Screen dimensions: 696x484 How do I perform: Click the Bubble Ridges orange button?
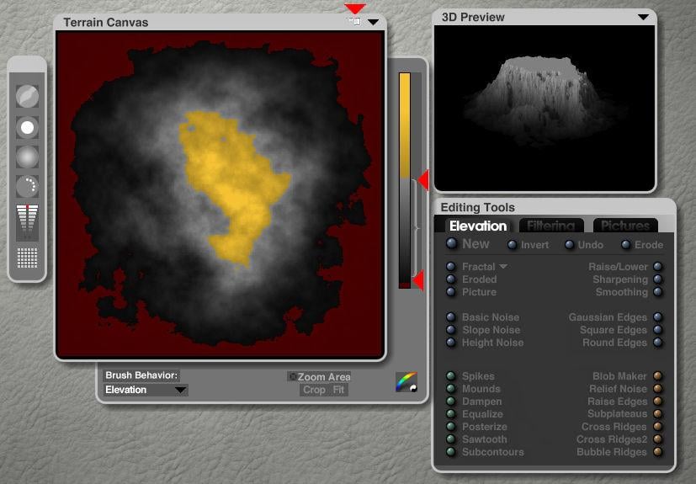coord(658,452)
